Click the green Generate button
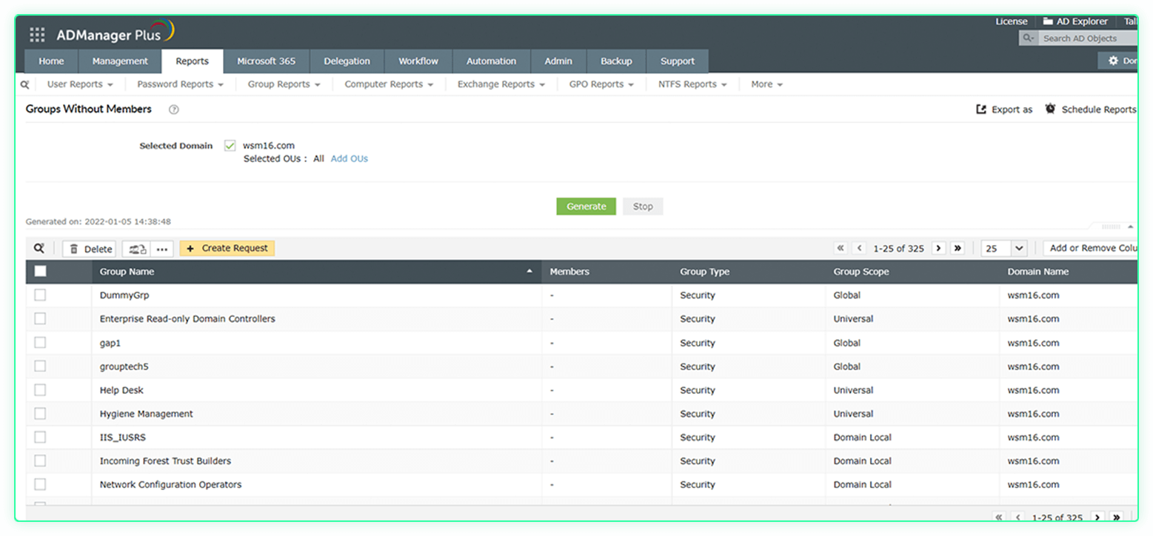The width and height of the screenshot is (1153, 536). click(586, 207)
